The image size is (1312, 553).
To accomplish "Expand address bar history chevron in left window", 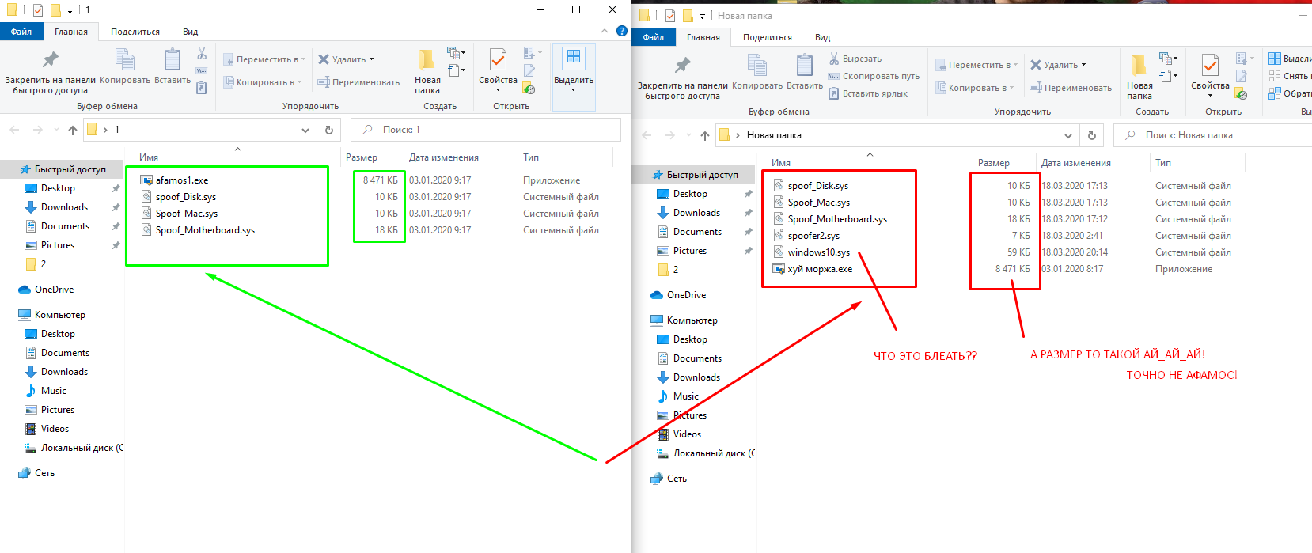I will point(305,130).
